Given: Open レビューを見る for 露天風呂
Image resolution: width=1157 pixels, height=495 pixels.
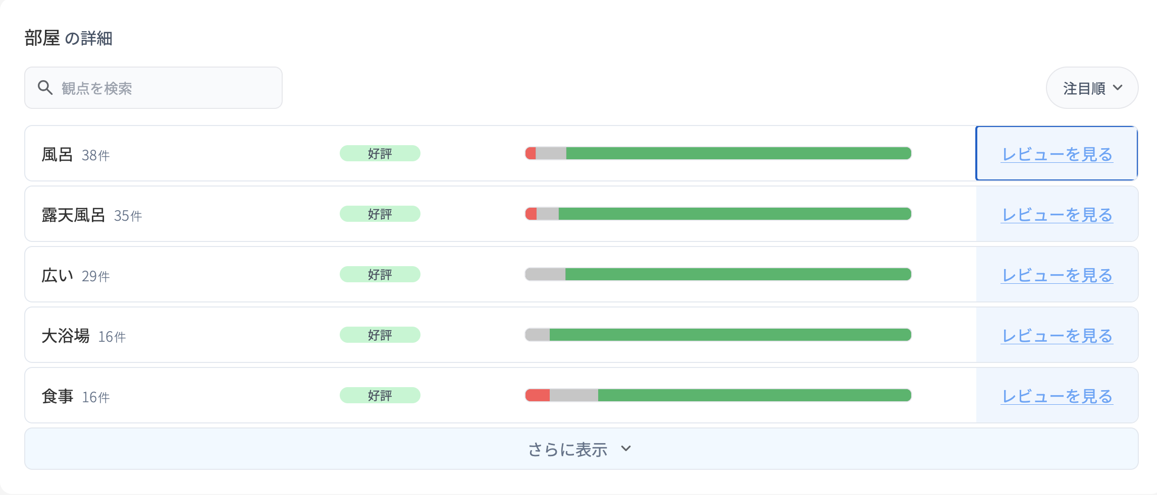Looking at the screenshot, I should [1057, 214].
